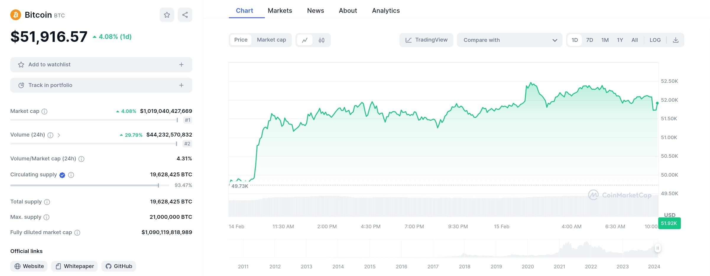Click the Volume (24h) info icon

pyautogui.click(x=51, y=135)
